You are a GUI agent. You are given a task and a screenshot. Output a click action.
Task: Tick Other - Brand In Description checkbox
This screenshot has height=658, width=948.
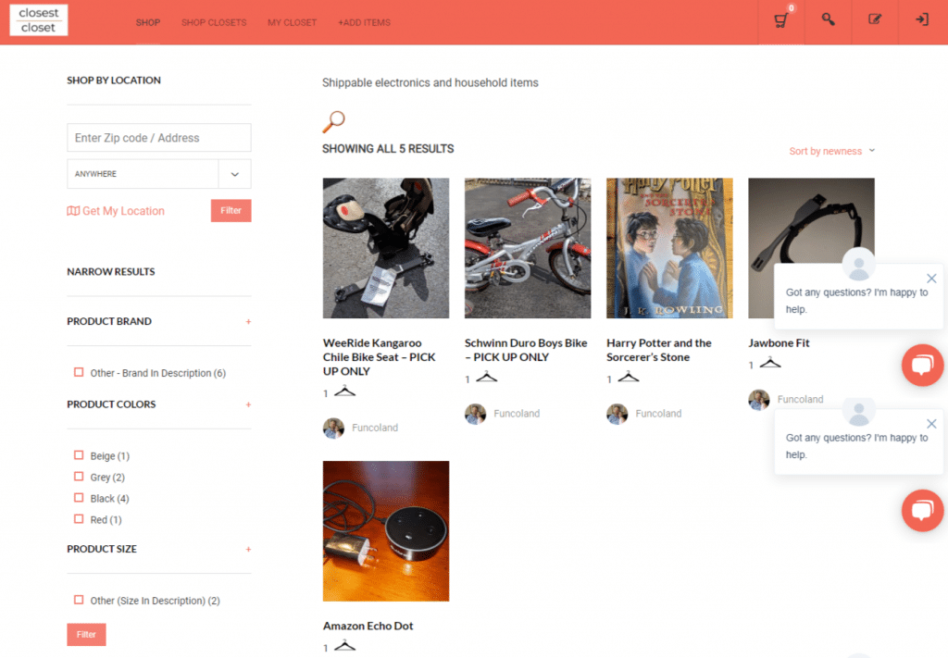79,373
